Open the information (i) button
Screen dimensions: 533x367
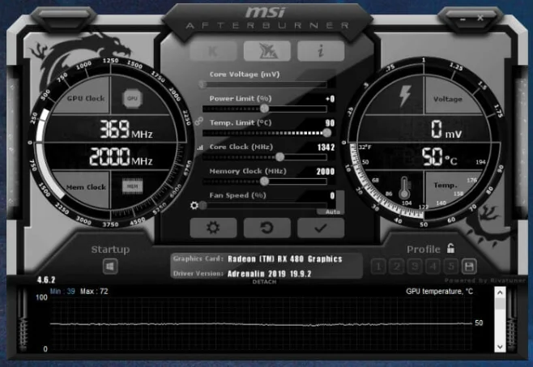tap(321, 51)
